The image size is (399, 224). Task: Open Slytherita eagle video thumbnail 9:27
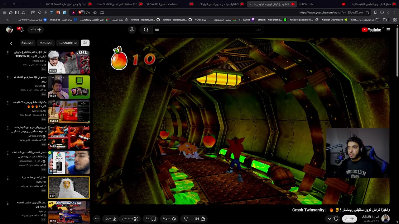click(69, 187)
